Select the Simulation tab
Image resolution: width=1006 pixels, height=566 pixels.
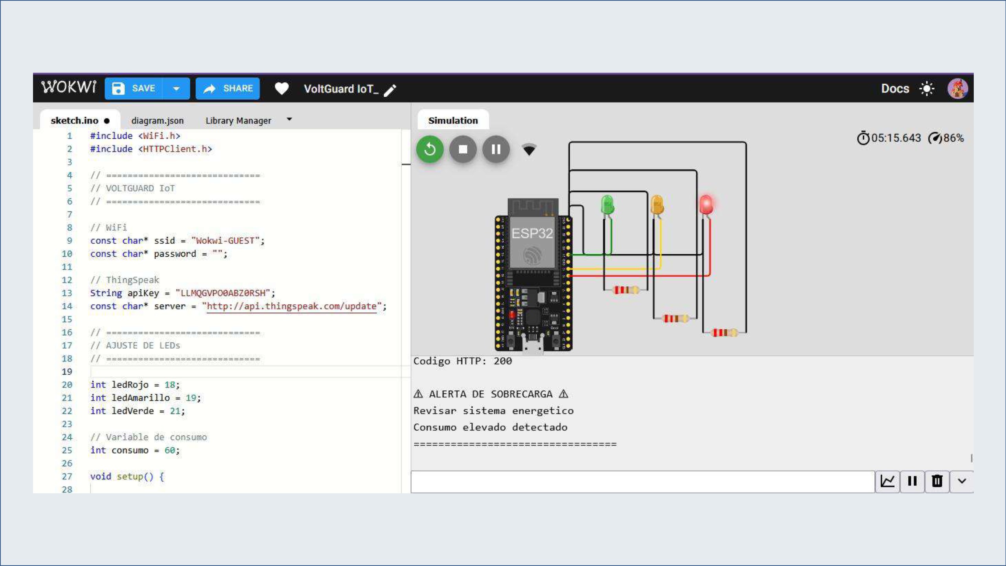point(453,120)
